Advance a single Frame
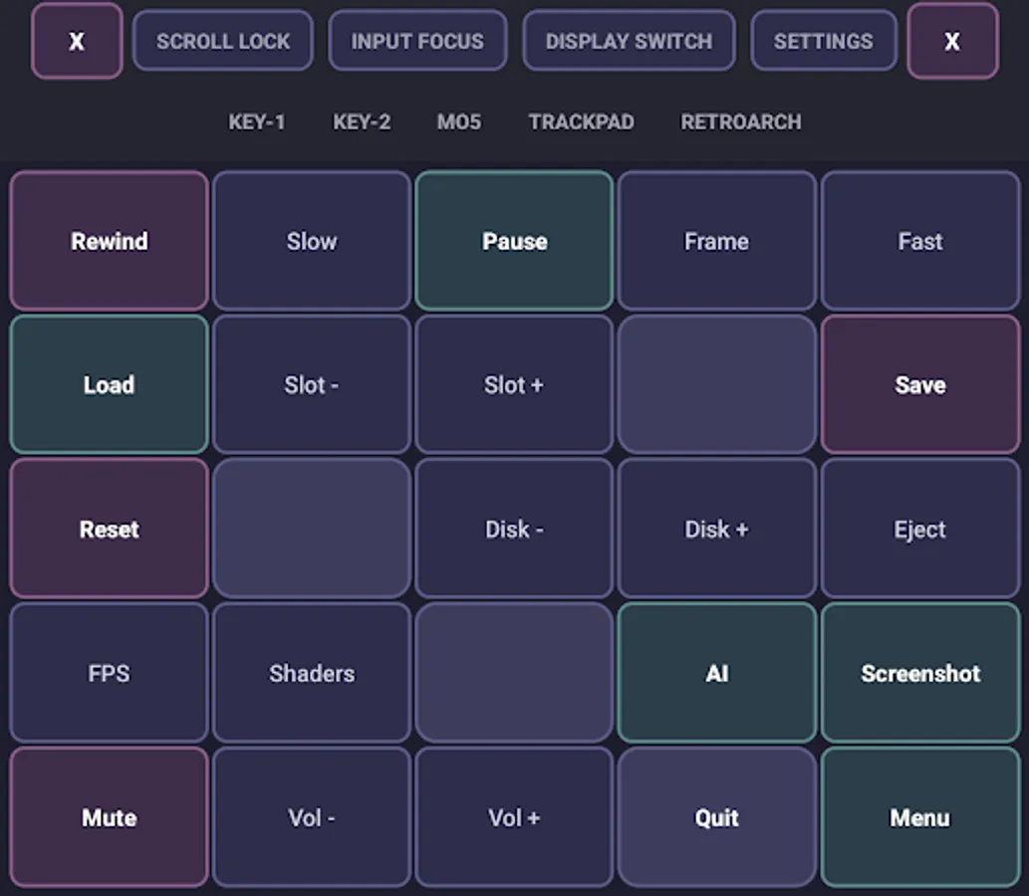This screenshot has height=896, width=1029. 716,241
